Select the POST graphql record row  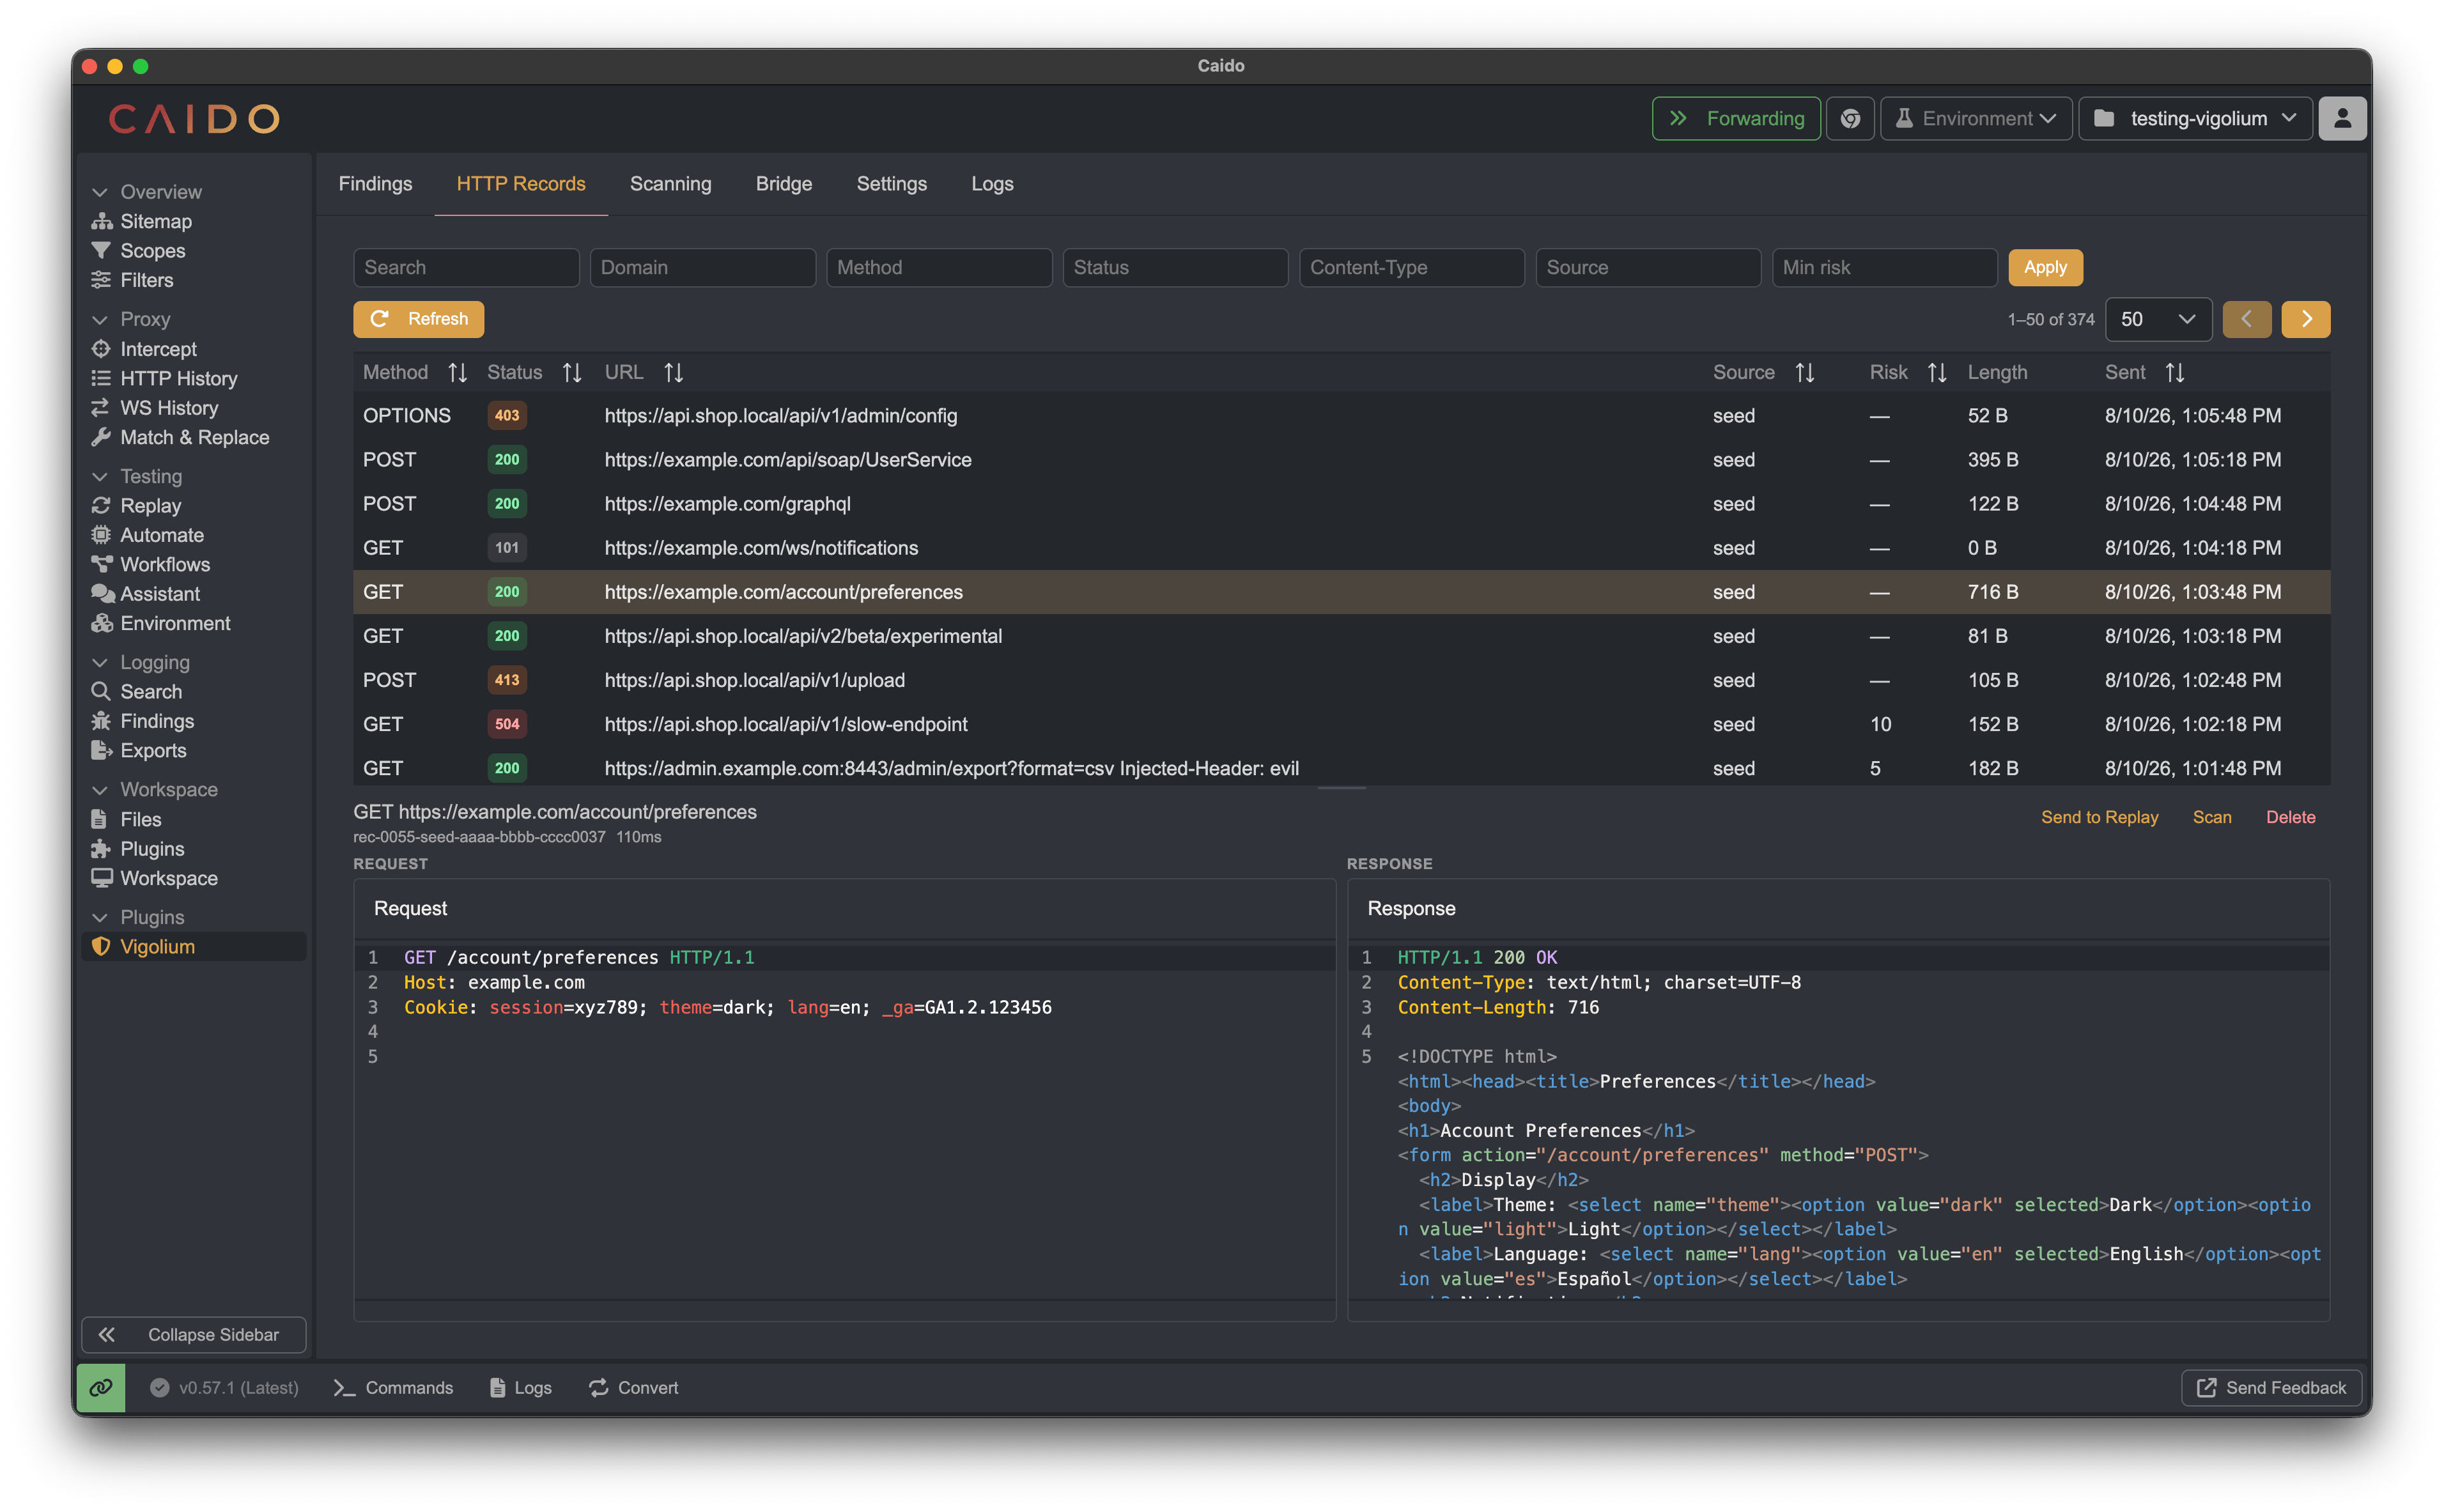1341,504
